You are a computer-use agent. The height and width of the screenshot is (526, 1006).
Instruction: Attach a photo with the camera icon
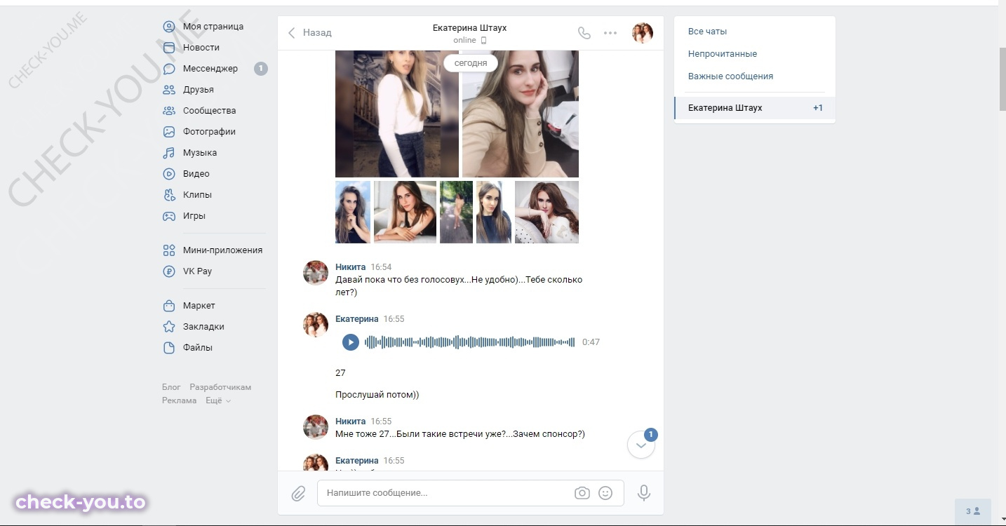pos(582,493)
